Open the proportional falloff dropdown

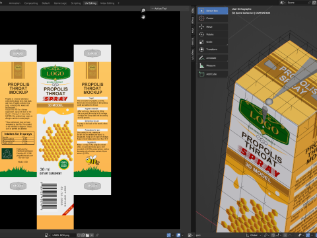290,235
